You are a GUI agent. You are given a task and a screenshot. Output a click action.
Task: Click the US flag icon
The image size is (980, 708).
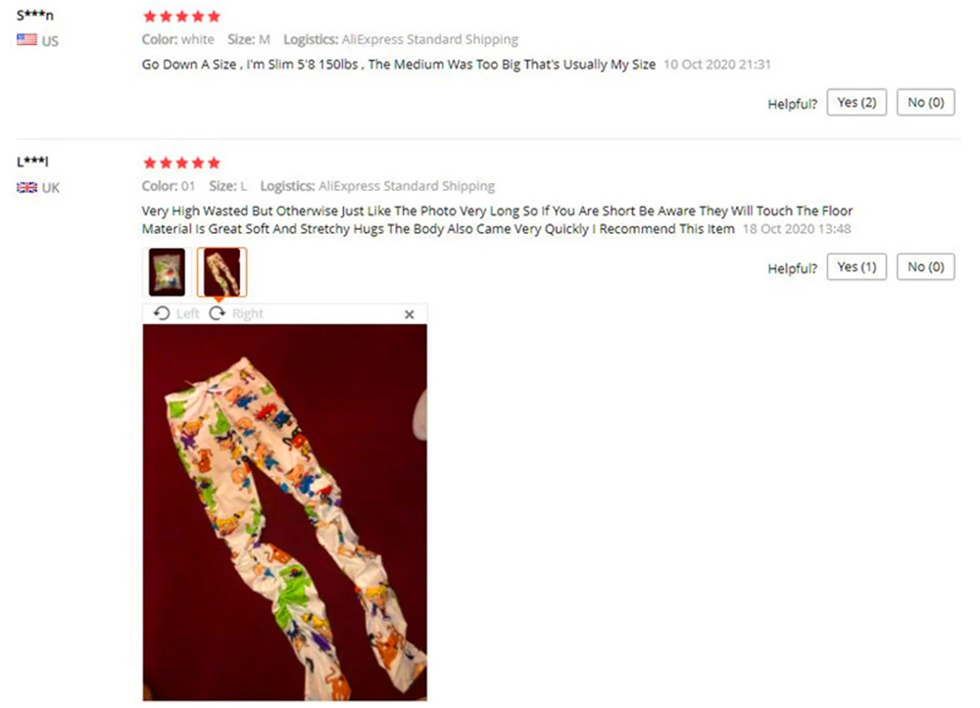26,40
